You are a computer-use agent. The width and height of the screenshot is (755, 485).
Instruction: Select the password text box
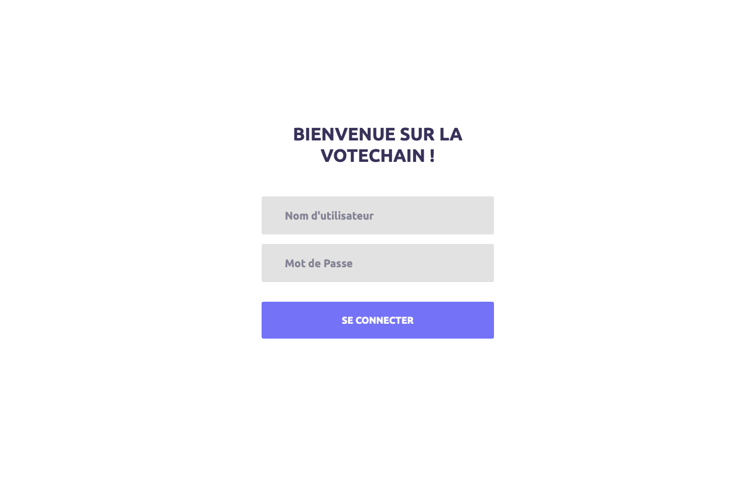click(x=377, y=263)
